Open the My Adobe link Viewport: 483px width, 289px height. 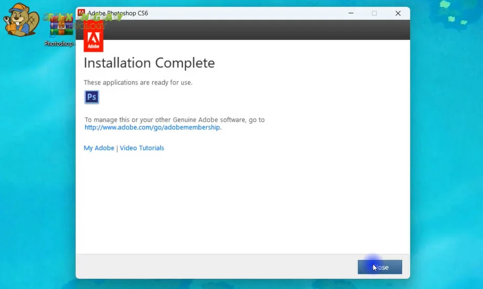click(99, 148)
